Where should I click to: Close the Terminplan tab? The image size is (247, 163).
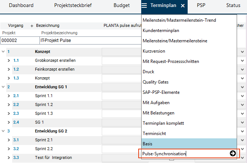click(x=182, y=6)
